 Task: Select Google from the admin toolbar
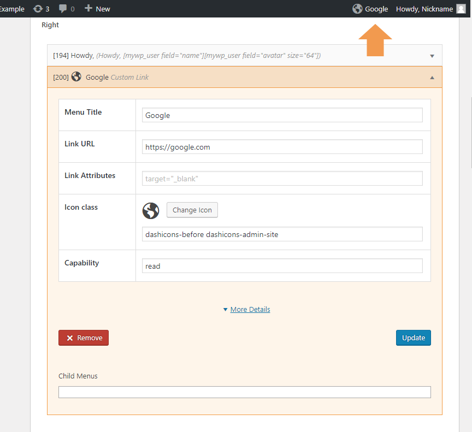click(x=376, y=9)
